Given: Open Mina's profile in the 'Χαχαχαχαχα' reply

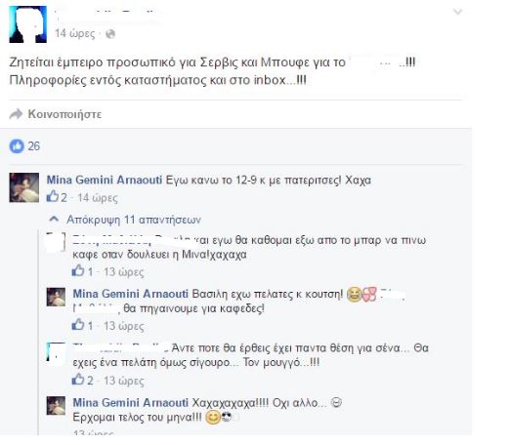Looking at the screenshot, I should point(131,403).
